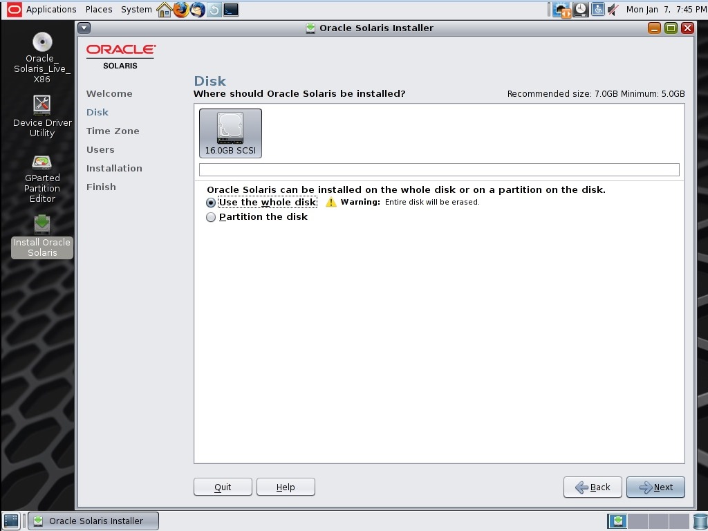Open the Time Slider icon in top panel
The height and width of the screenshot is (531, 708).
[x=214, y=10]
